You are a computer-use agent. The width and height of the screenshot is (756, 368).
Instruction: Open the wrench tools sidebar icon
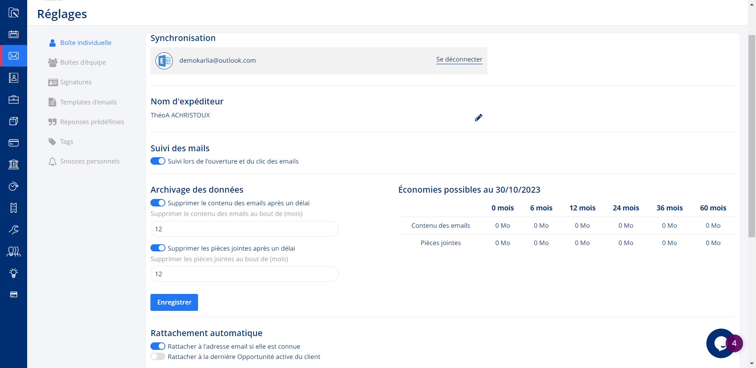(x=13, y=229)
